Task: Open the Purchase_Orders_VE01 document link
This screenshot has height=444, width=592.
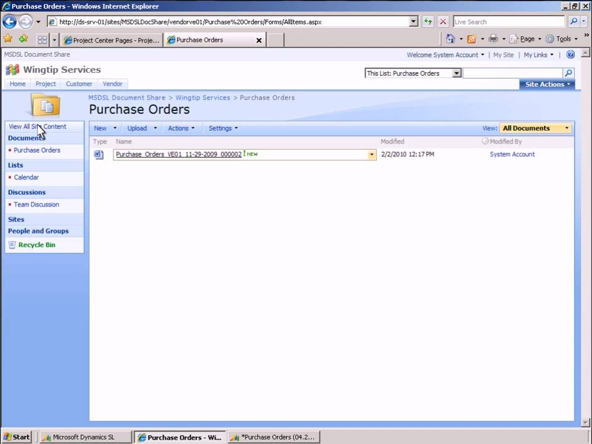Action: 179,154
